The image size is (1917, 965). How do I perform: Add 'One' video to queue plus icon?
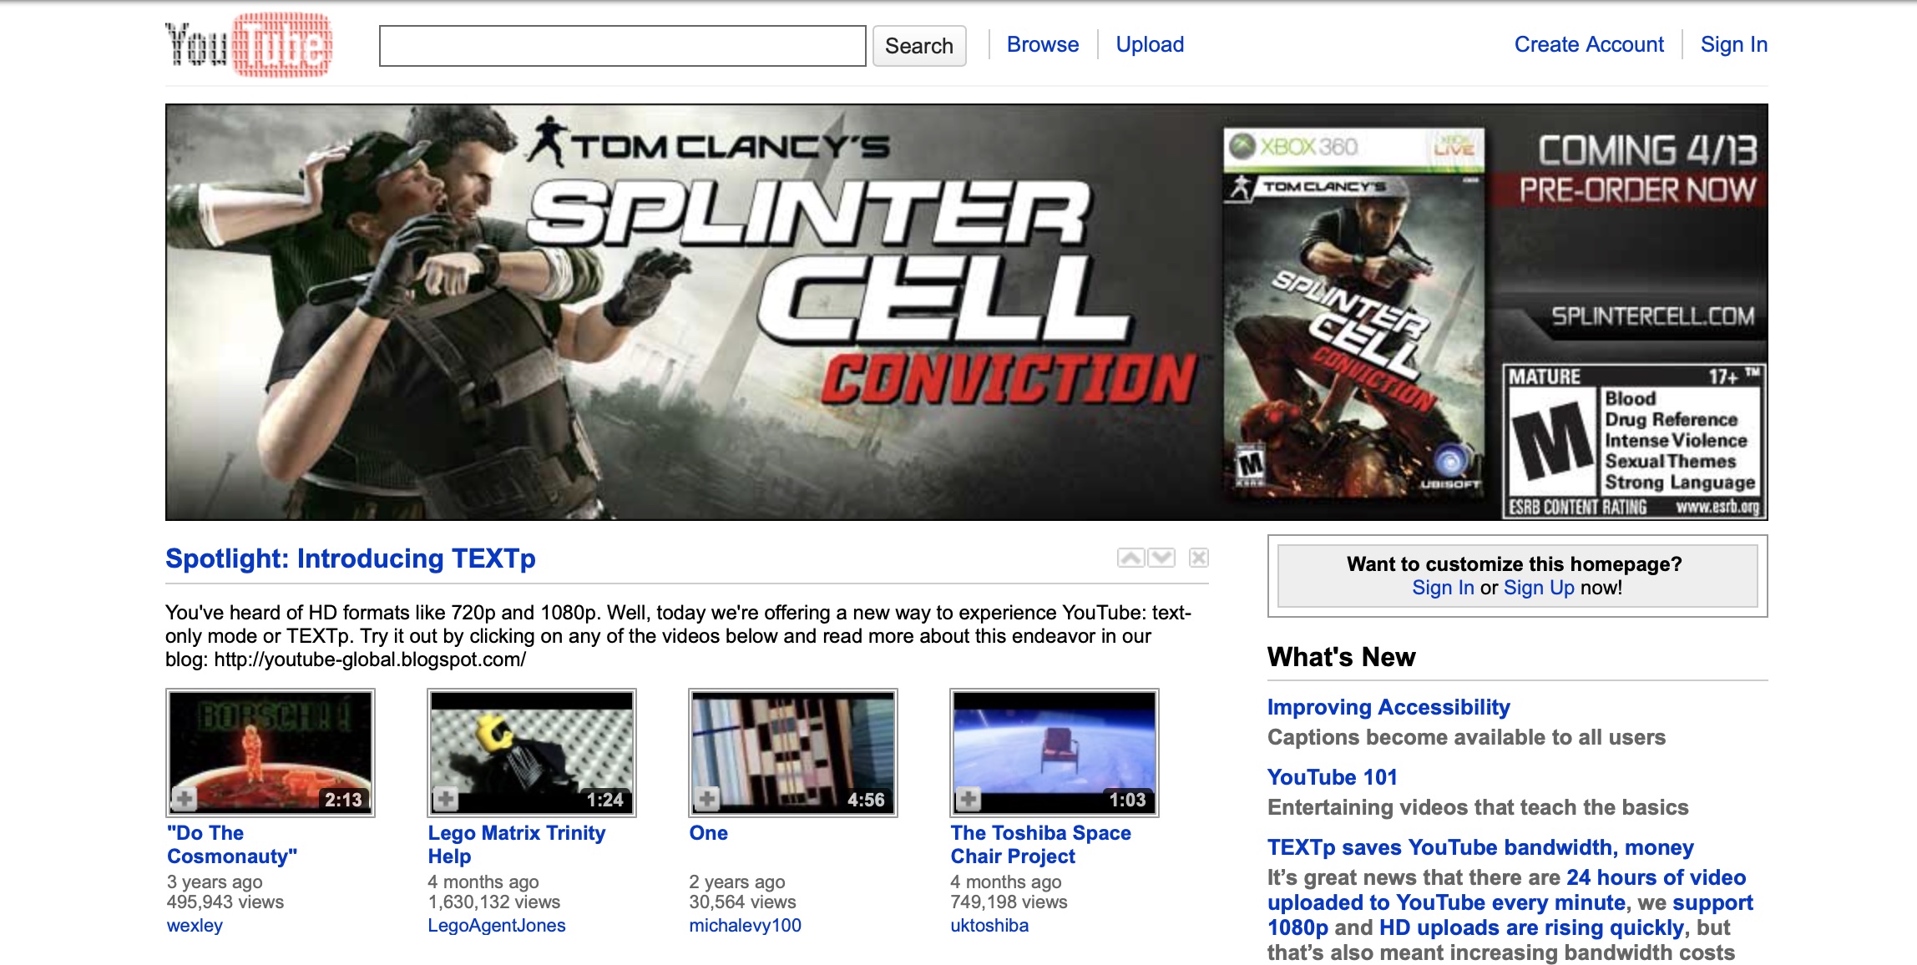707,799
